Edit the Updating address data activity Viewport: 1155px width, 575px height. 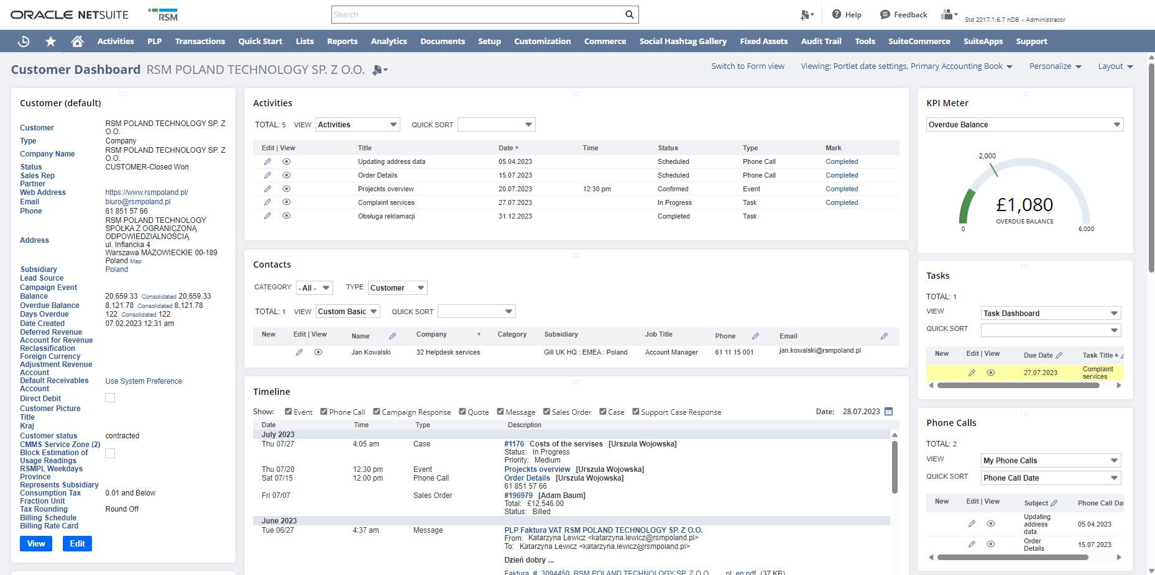267,161
